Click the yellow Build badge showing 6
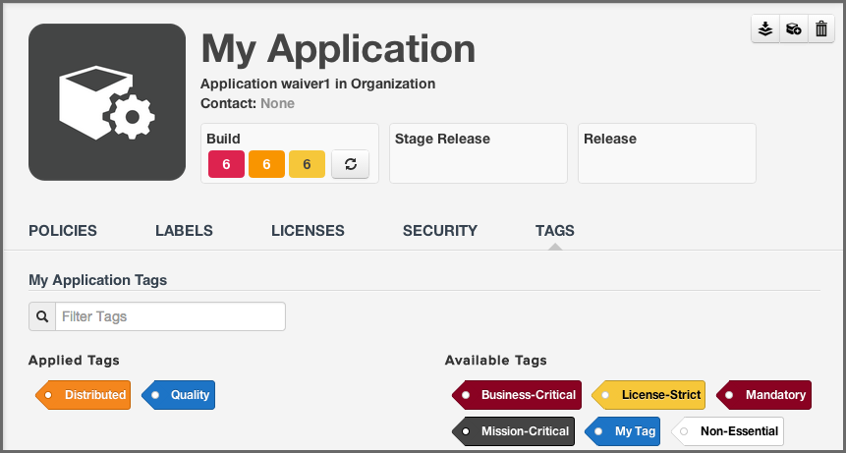 pos(307,164)
